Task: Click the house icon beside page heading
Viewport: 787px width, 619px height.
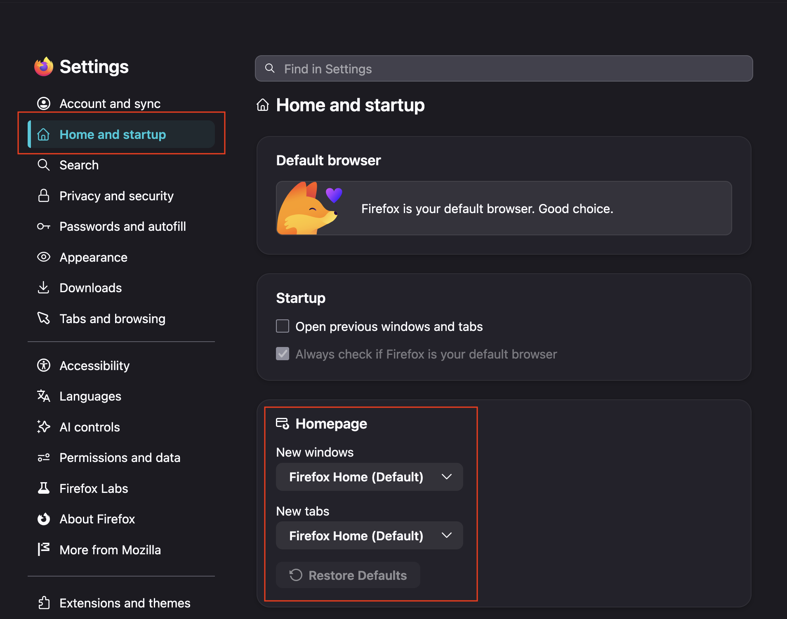Action: (263, 105)
